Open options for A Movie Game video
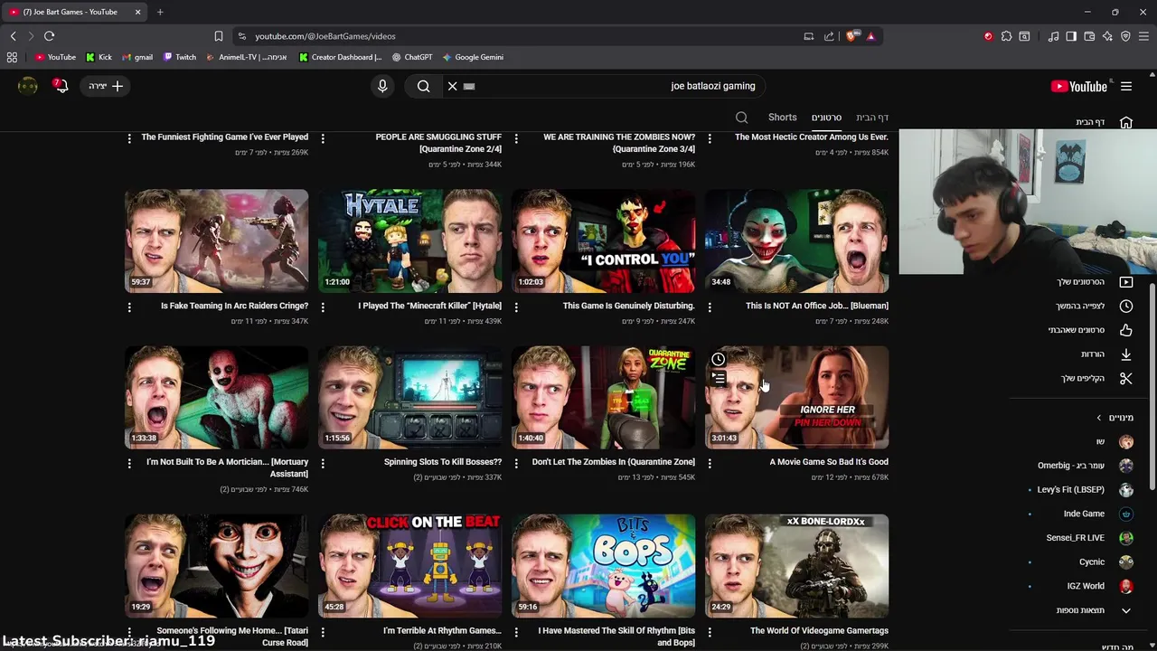Screen dimensions: 1157x651 pyautogui.click(x=710, y=463)
